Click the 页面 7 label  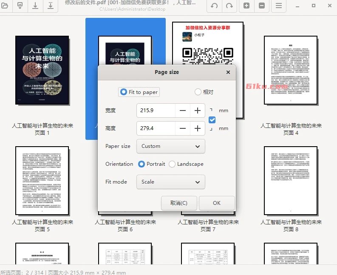[208, 230]
